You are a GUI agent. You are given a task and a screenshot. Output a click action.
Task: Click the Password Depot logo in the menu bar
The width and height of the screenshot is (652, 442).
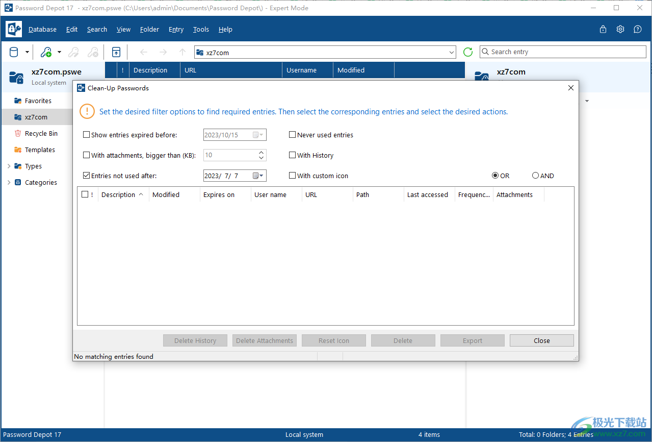click(14, 29)
